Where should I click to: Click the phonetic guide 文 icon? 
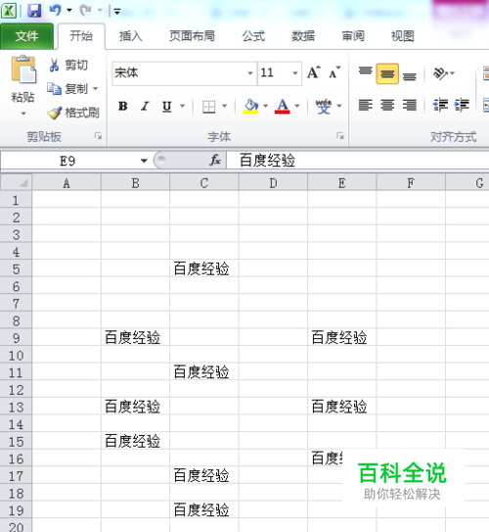(324, 107)
